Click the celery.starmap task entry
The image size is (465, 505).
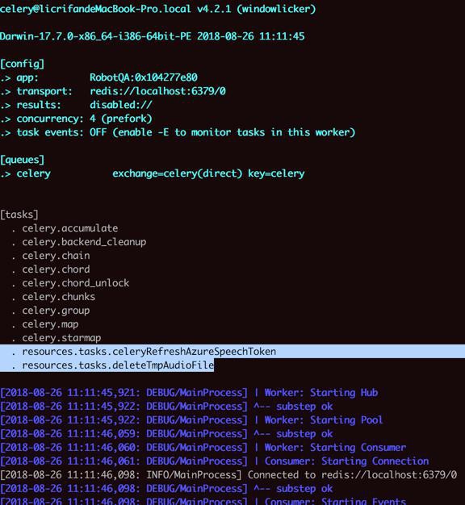(56, 338)
